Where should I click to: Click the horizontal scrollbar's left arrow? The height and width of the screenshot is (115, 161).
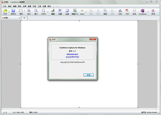coord(3,109)
